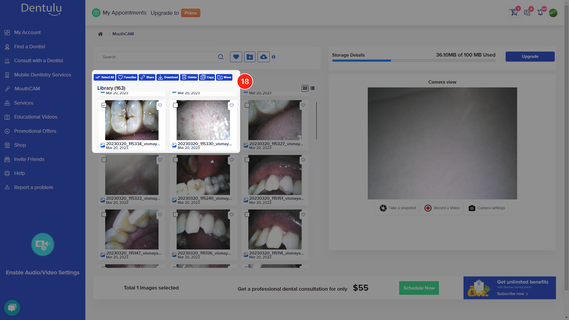Check image 20230320_115322 checkbox
This screenshot has height=320, width=569.
(104, 160)
